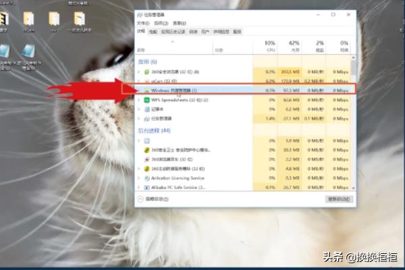Click the Alibaba PC Safe Service icon
This screenshot has width=405, height=270.
[146, 188]
